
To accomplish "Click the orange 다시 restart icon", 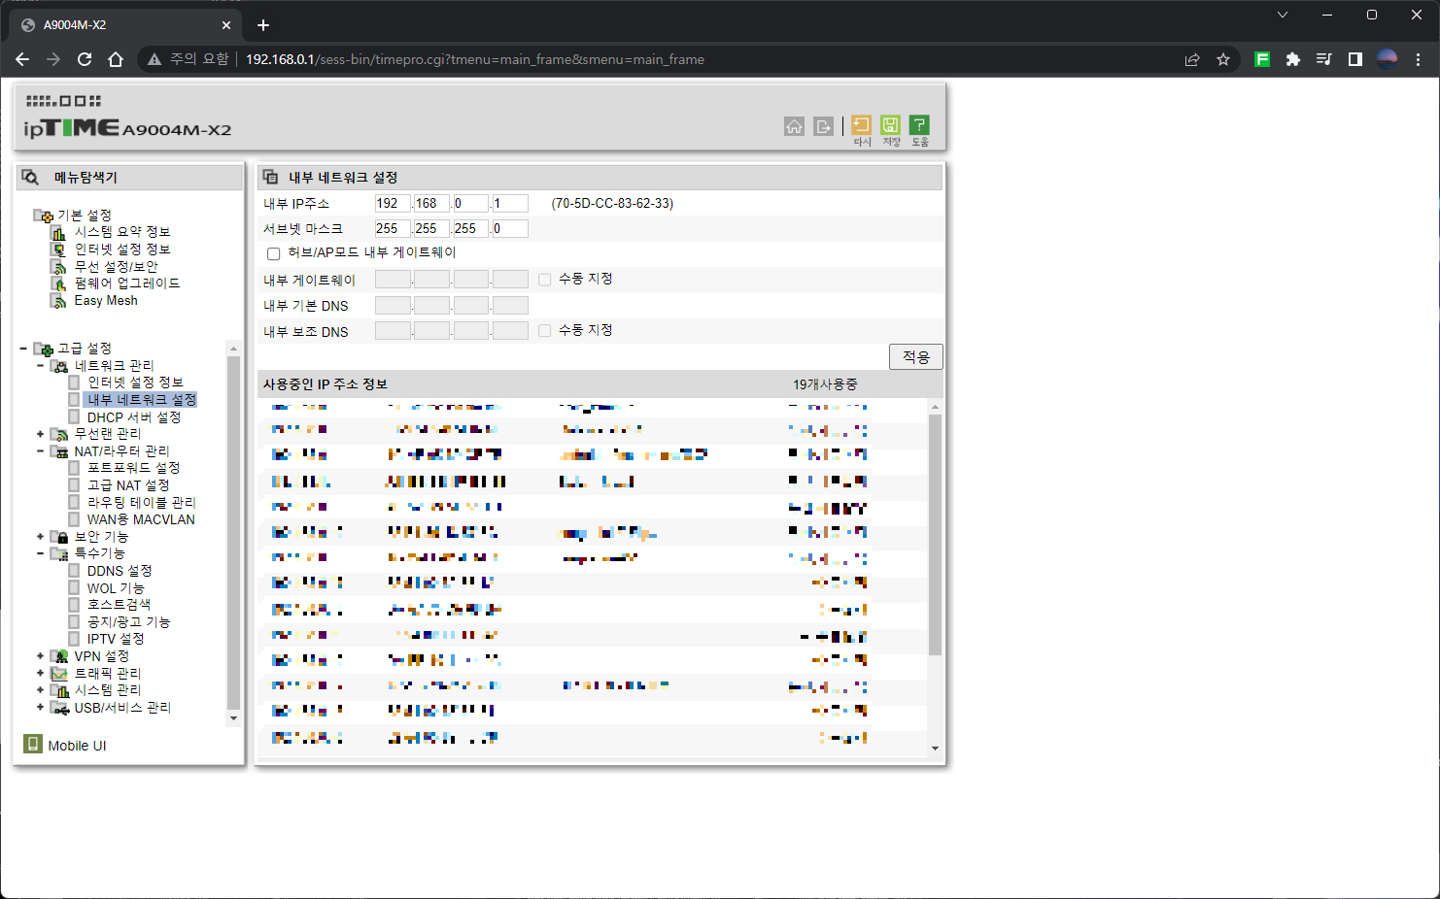I will 861,125.
